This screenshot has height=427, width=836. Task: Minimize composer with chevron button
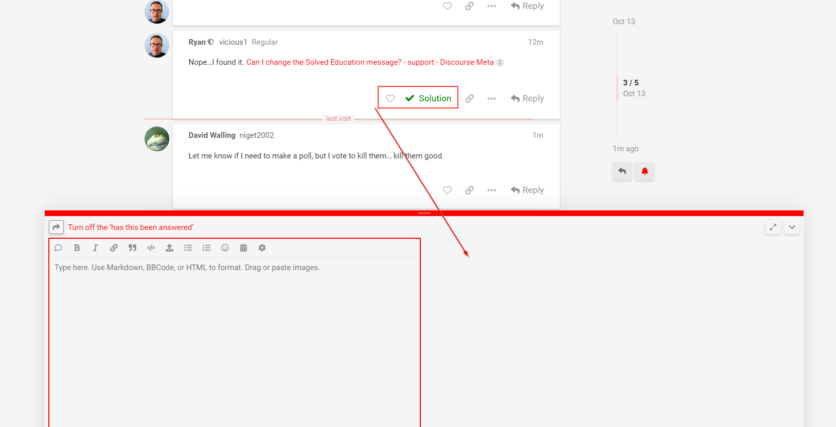792,227
